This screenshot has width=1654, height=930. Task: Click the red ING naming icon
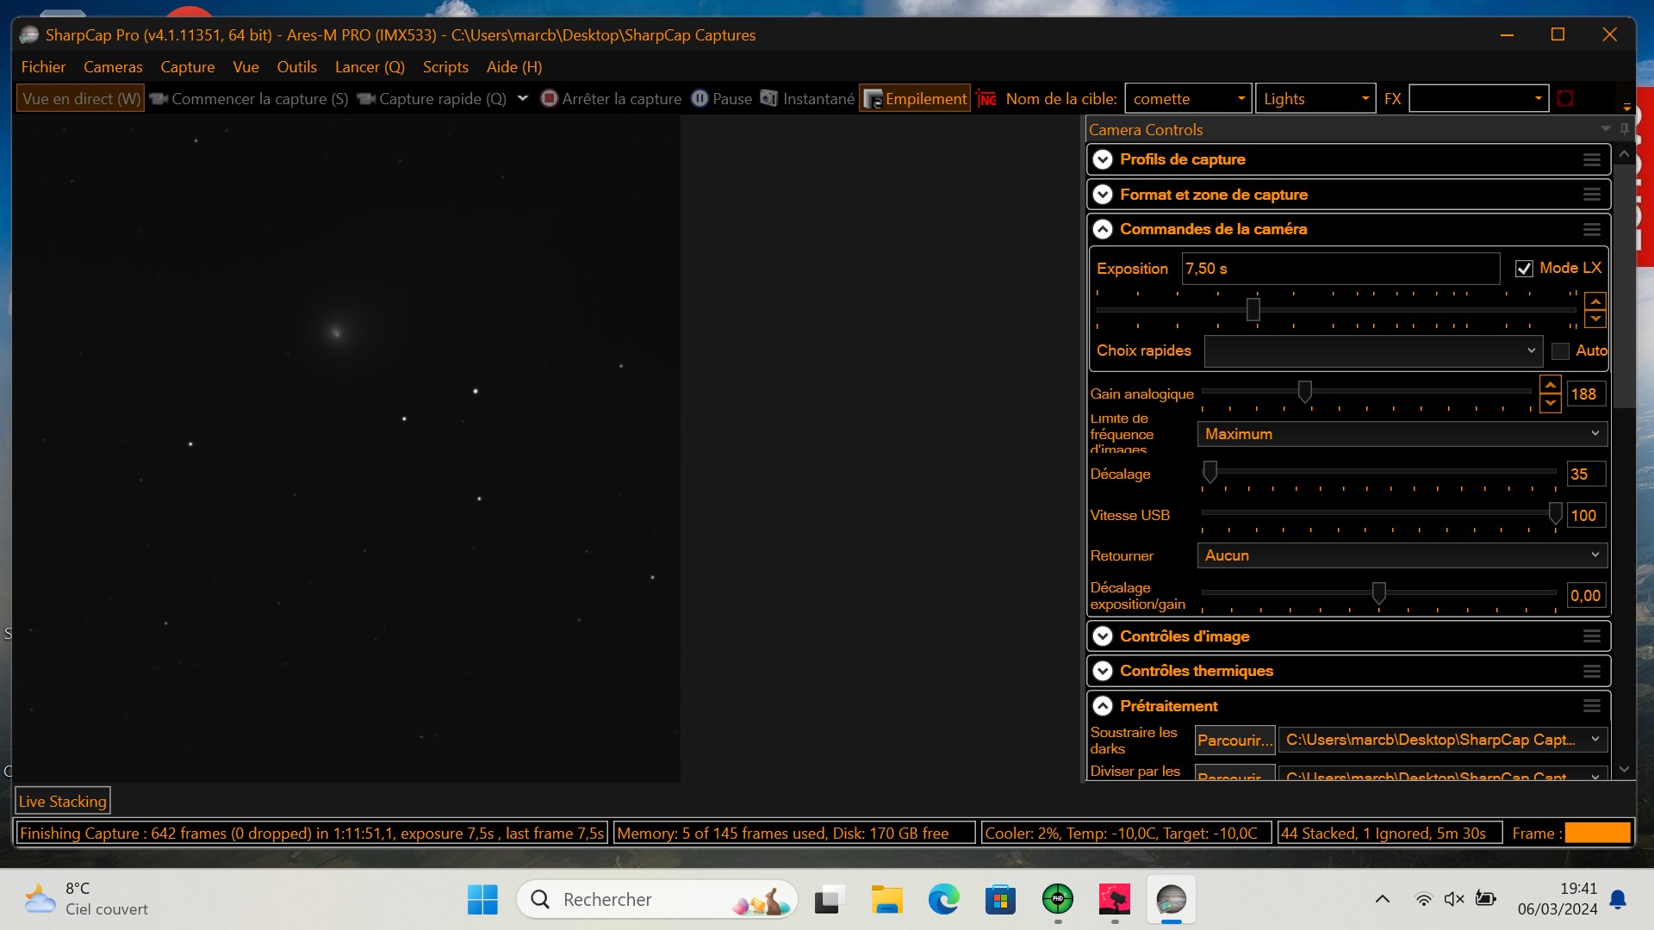coord(987,99)
